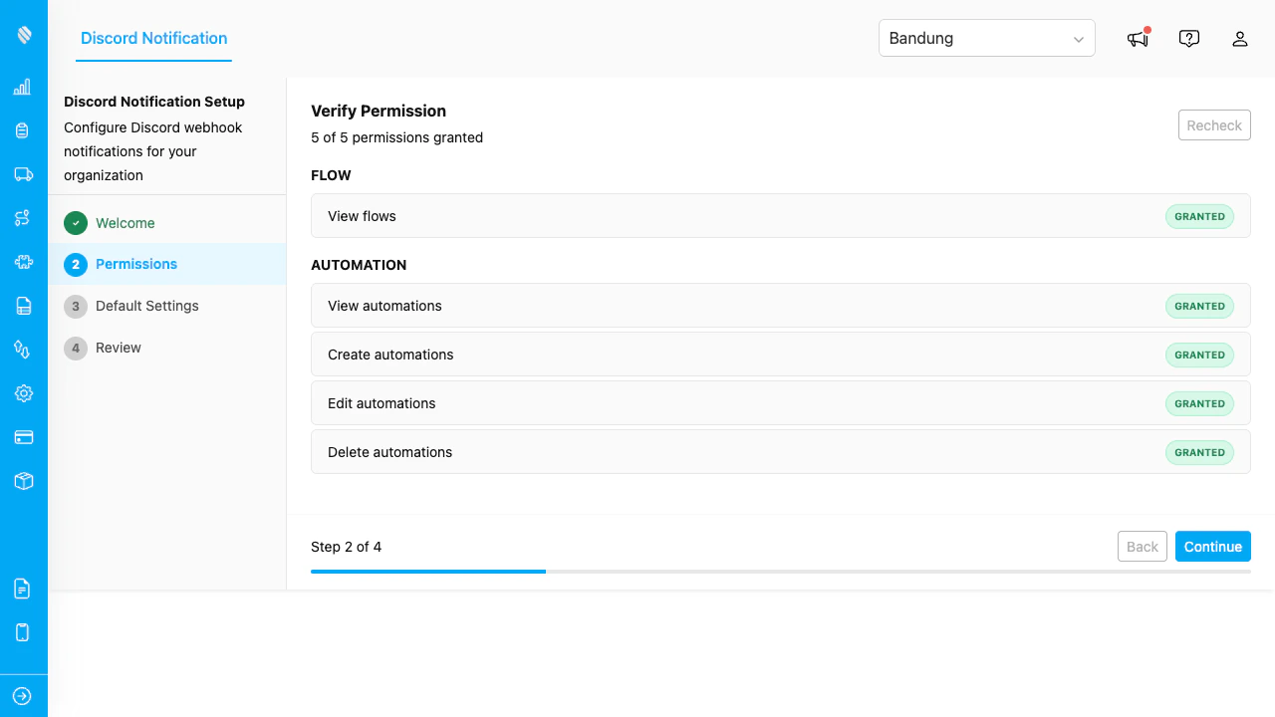This screenshot has height=717, width=1275.
Task: Click the package box icon in sidebar
Action: 22,481
